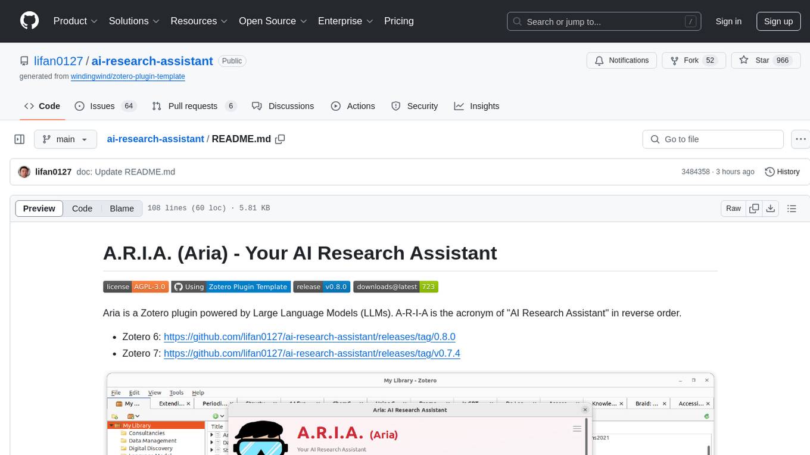This screenshot has width=810, height=455.
Task: Select the Preview view toggle
Action: click(x=39, y=208)
